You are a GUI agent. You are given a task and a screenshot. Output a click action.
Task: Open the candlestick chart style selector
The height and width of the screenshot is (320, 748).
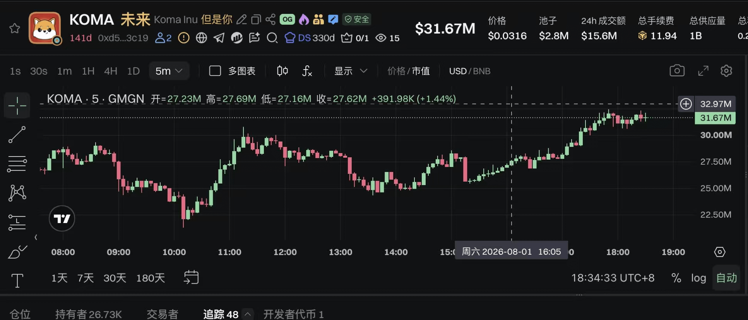pyautogui.click(x=282, y=71)
